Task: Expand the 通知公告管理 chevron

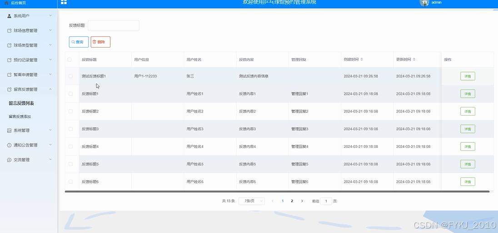Action: pyautogui.click(x=50, y=145)
